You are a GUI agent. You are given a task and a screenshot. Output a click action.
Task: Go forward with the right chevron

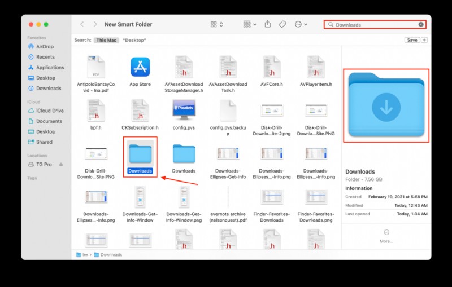[95, 24]
